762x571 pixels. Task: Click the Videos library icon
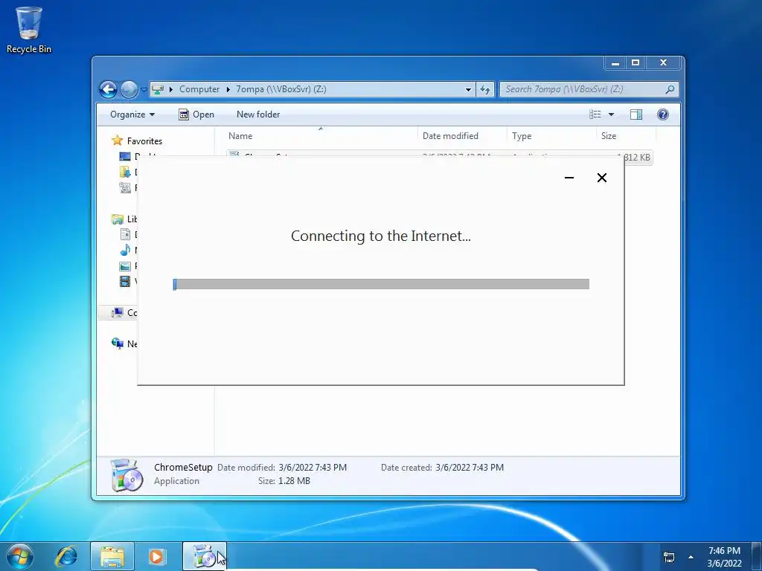[125, 281]
